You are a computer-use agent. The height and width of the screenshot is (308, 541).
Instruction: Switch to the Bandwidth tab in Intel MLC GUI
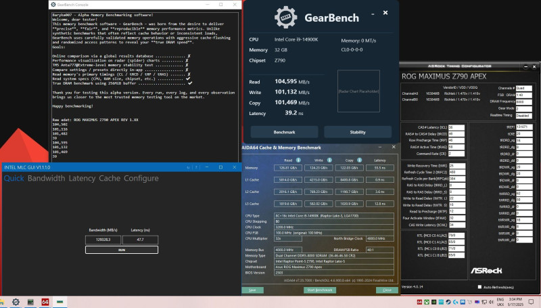pos(46,178)
